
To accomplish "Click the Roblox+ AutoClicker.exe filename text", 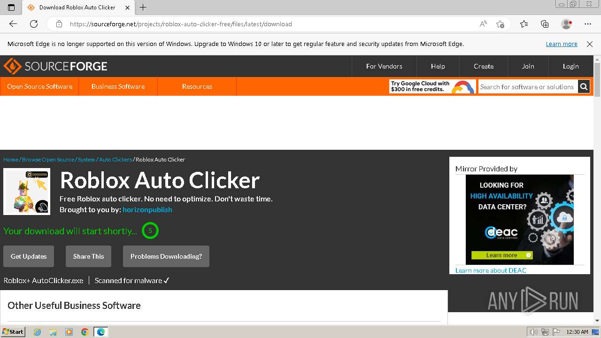I will pyautogui.click(x=43, y=280).
